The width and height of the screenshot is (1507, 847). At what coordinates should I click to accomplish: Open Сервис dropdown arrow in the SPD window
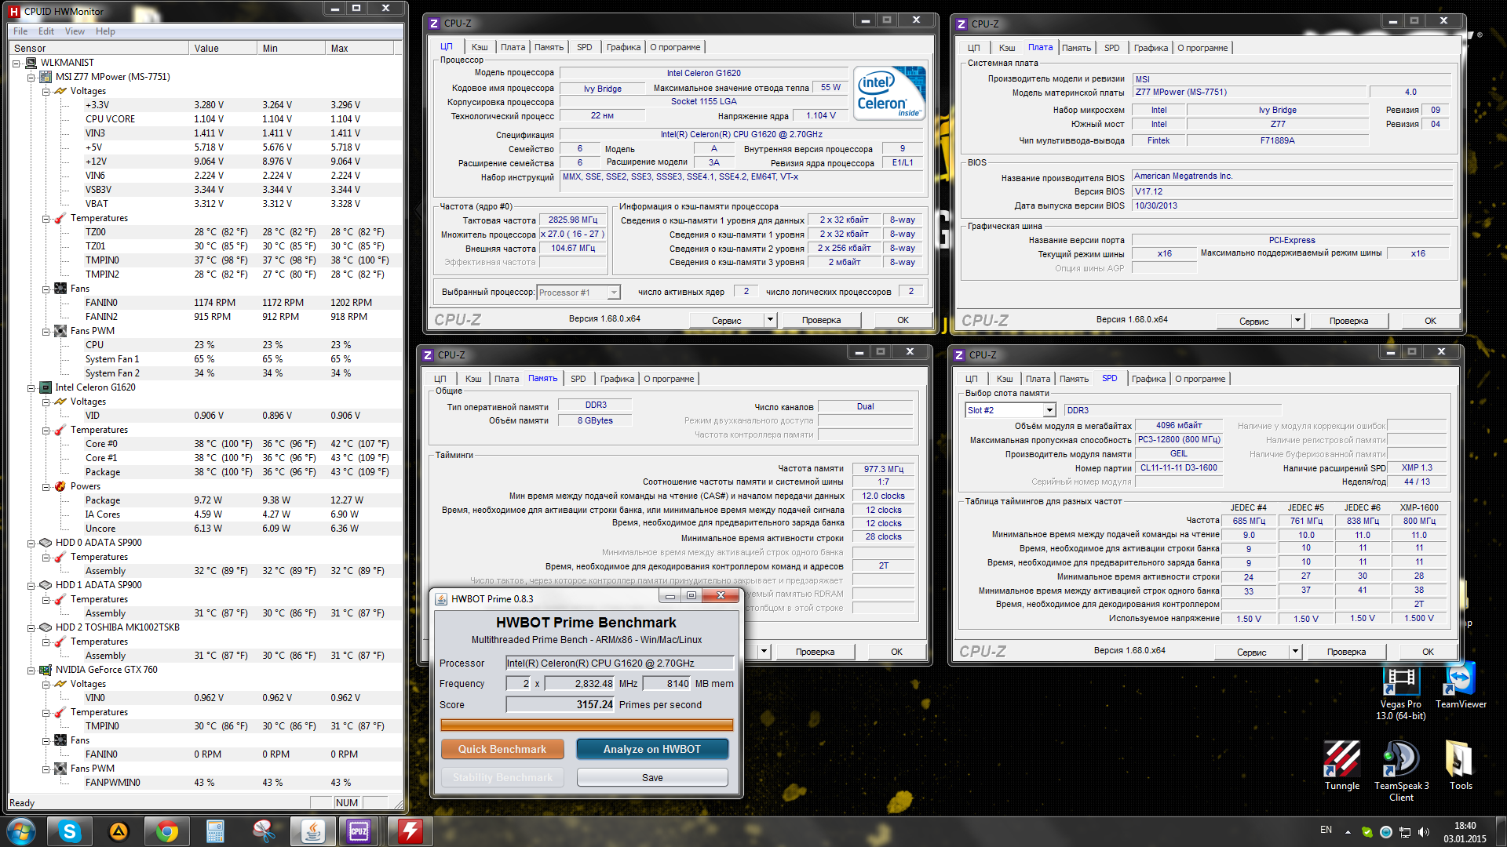click(1295, 651)
